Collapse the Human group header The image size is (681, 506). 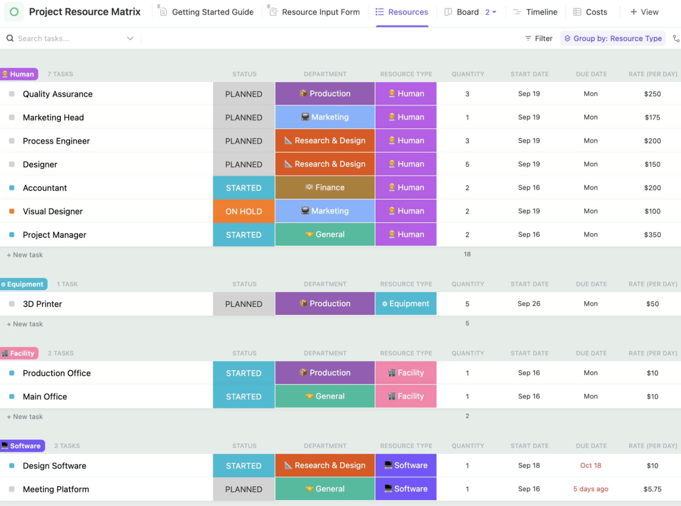tap(19, 74)
